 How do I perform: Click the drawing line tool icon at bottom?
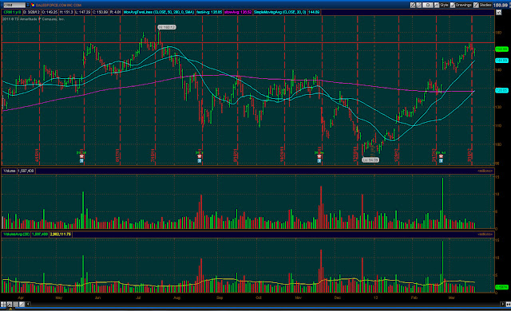(x=22, y=304)
